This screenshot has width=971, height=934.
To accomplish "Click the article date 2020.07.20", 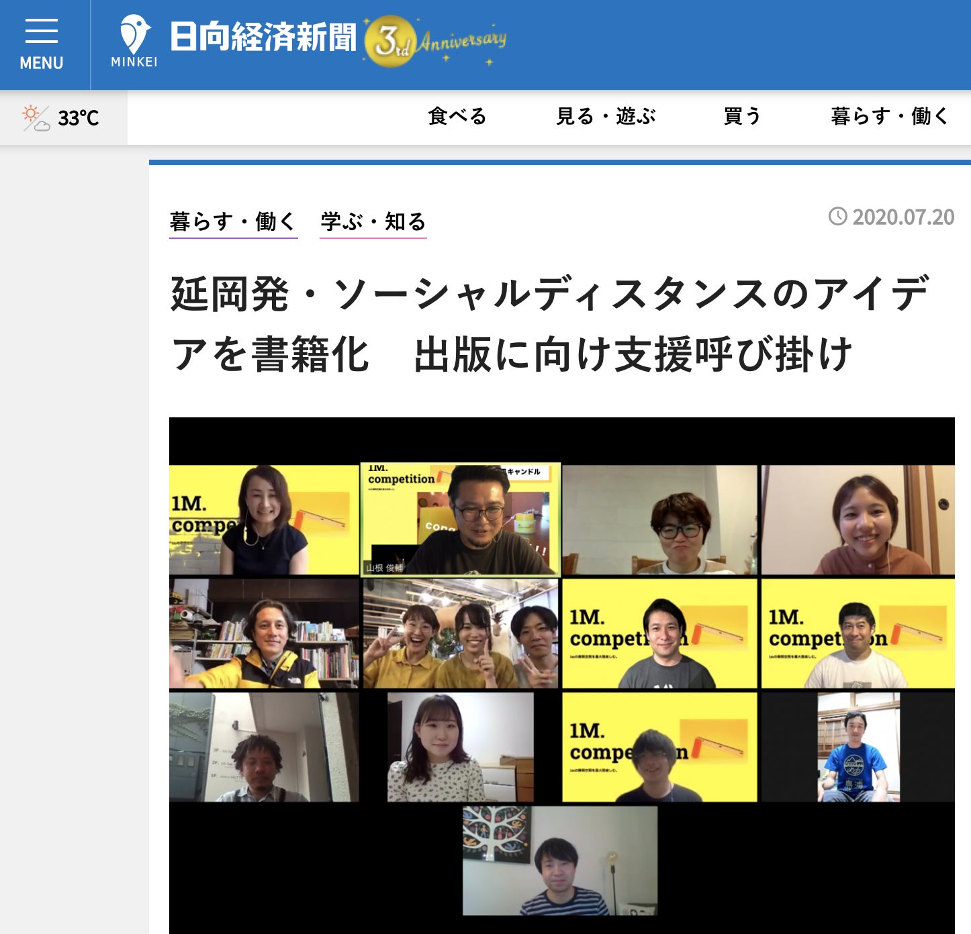I will click(903, 217).
